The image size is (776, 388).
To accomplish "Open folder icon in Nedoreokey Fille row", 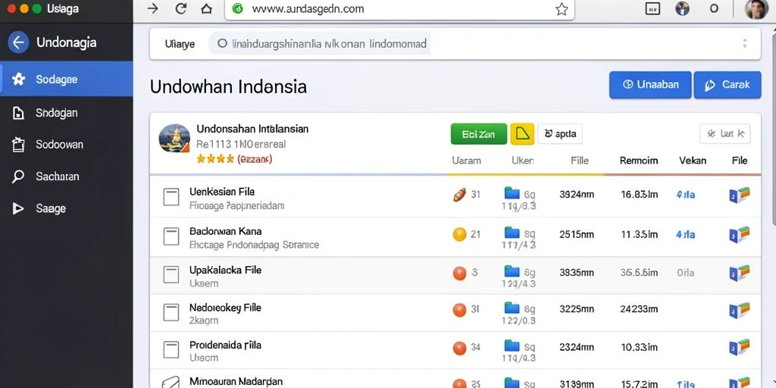I will click(x=512, y=308).
